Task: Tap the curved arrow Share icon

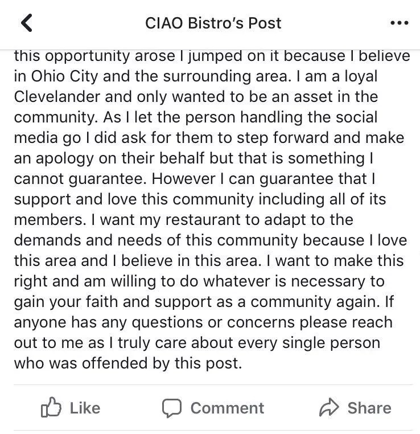Action: click(x=329, y=407)
